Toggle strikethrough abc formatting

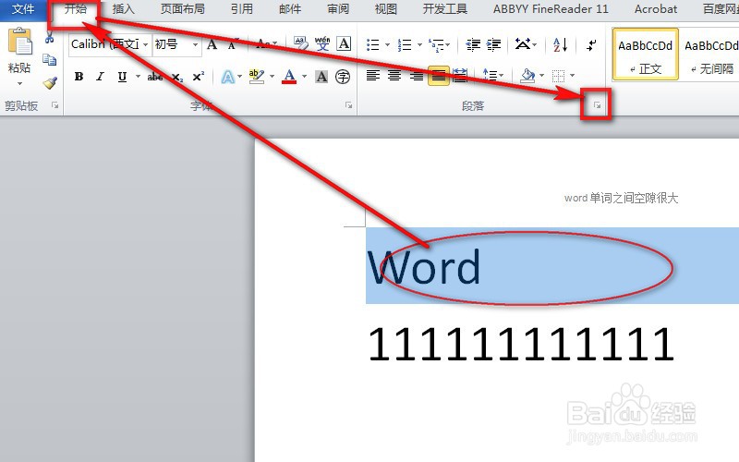(x=155, y=77)
